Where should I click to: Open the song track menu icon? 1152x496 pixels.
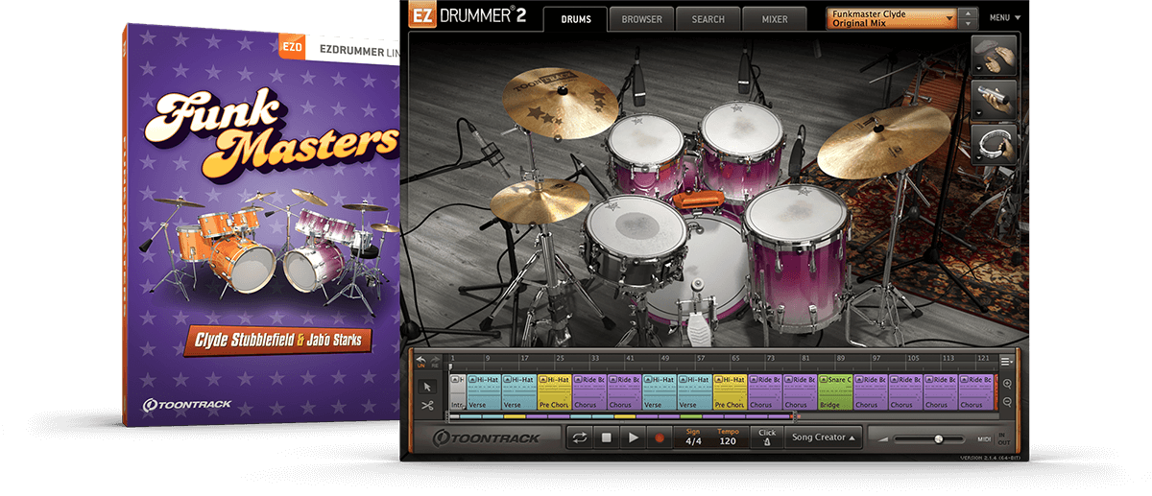(1006, 361)
